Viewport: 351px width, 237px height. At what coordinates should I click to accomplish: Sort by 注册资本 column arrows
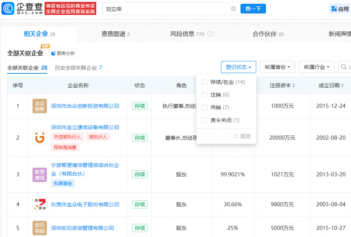point(294,86)
